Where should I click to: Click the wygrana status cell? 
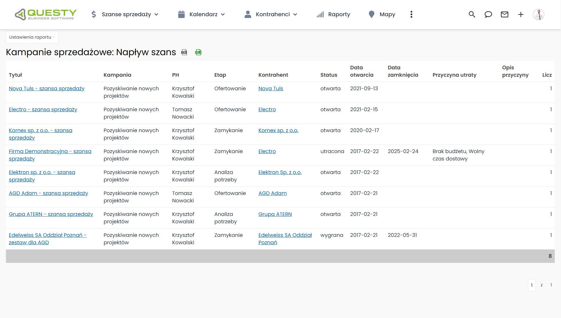(x=332, y=235)
